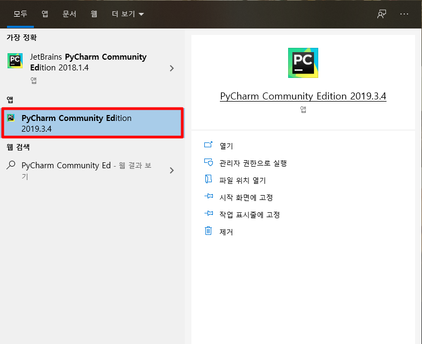The height and width of the screenshot is (344, 422).
Task: Choose 시작 화면에 고정
Action: click(246, 198)
